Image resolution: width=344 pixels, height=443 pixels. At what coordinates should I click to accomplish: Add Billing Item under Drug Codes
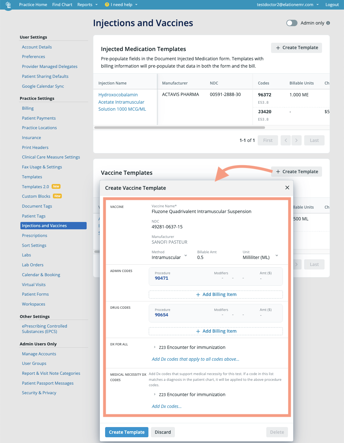[216, 331]
